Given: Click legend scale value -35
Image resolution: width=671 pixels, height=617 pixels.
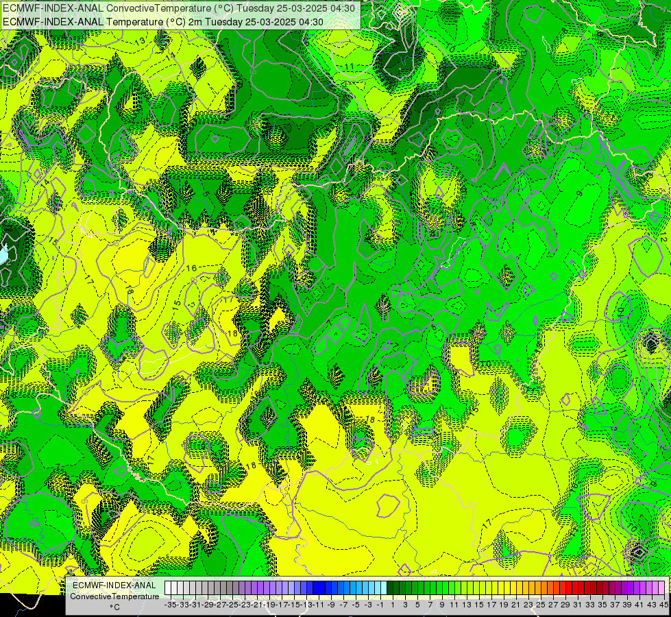Looking at the screenshot, I should tap(170, 605).
